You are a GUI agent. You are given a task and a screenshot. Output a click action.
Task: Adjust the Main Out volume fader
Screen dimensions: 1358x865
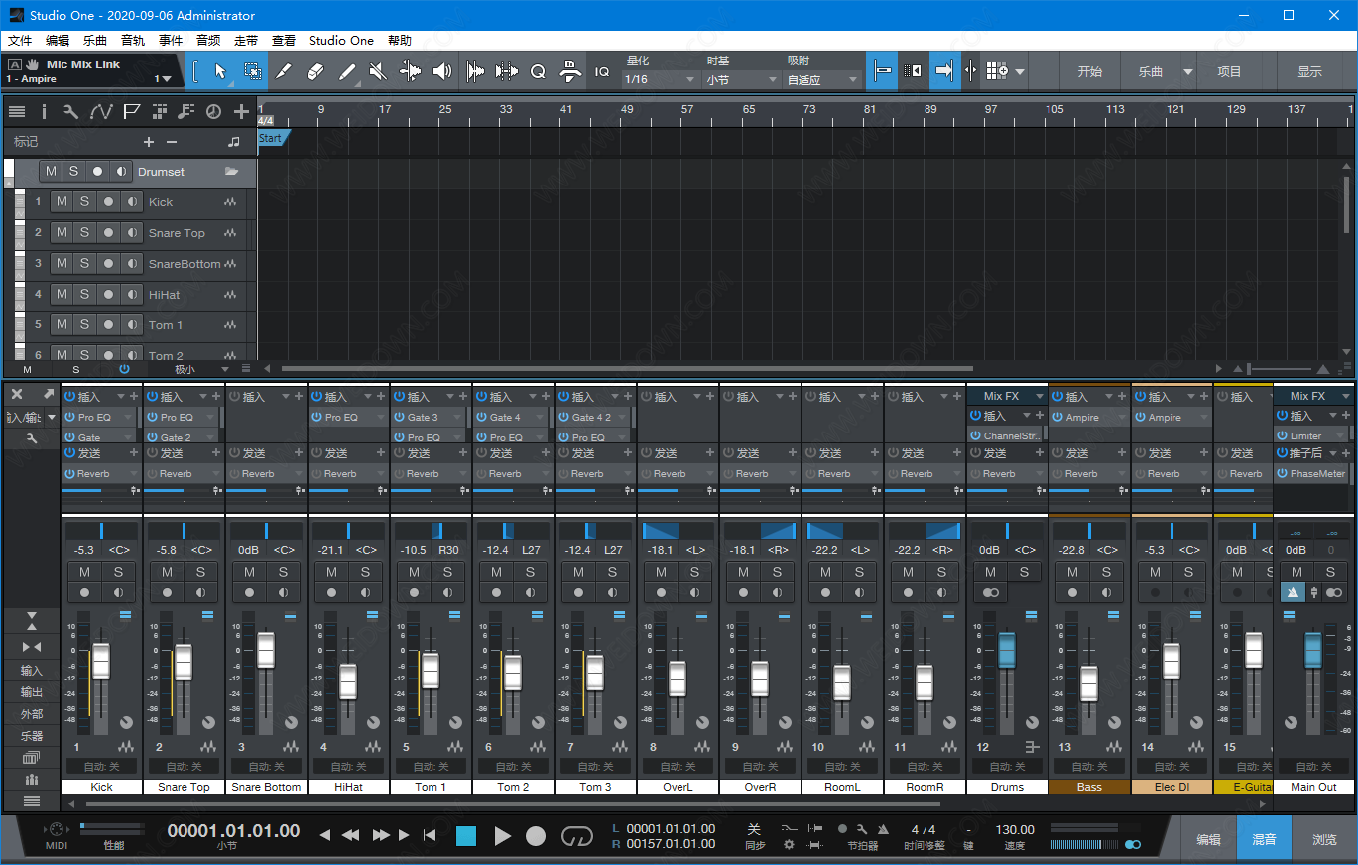[x=1313, y=651]
